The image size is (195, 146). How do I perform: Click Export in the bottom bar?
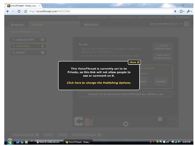click(48, 135)
